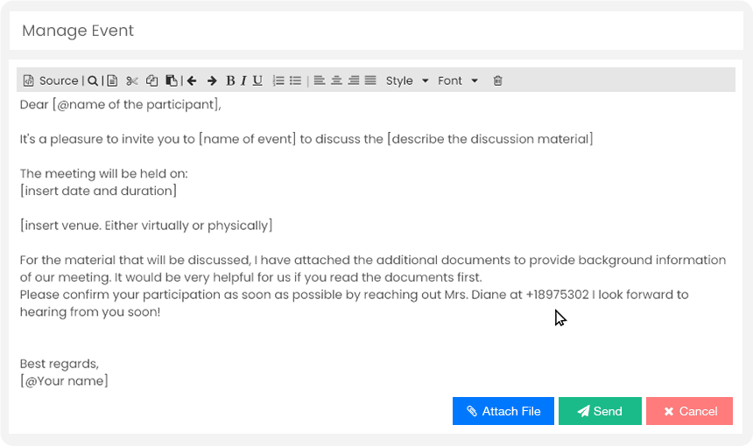Click the magnifier find icon
This screenshot has width=753, height=446.
click(93, 80)
